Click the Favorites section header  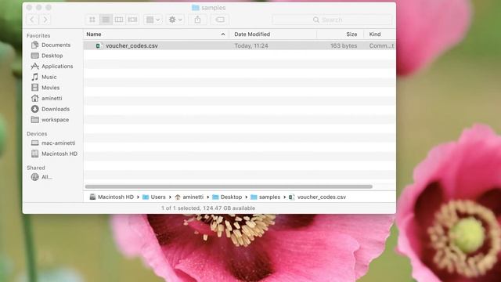pos(38,35)
